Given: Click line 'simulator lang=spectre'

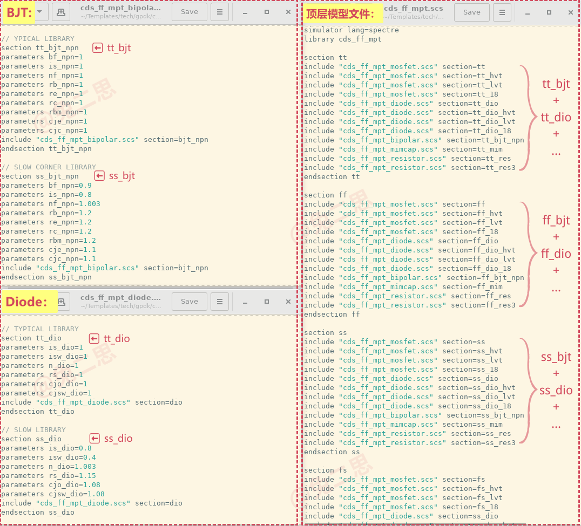Looking at the screenshot, I should coord(352,30).
